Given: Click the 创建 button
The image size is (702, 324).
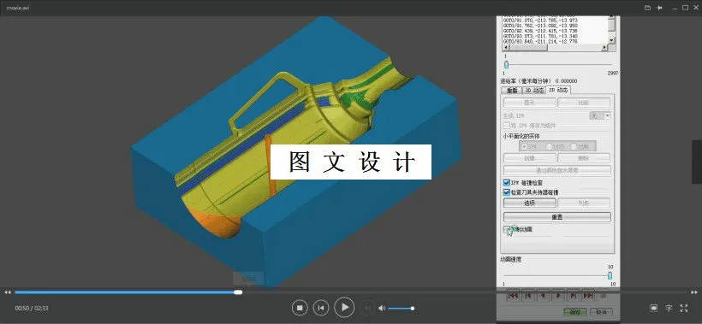Looking at the screenshot, I should (530, 158).
